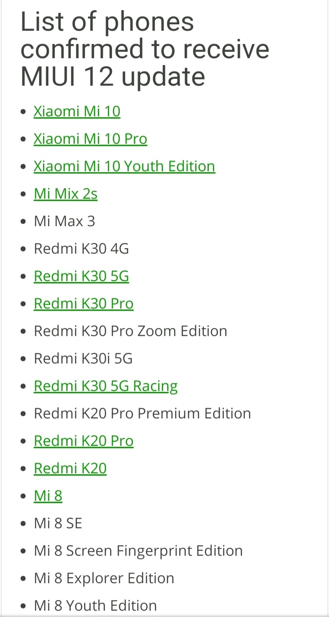Open the Redmi K30 5G Racing link
Viewport: 329px width, 617px height.
(x=106, y=386)
